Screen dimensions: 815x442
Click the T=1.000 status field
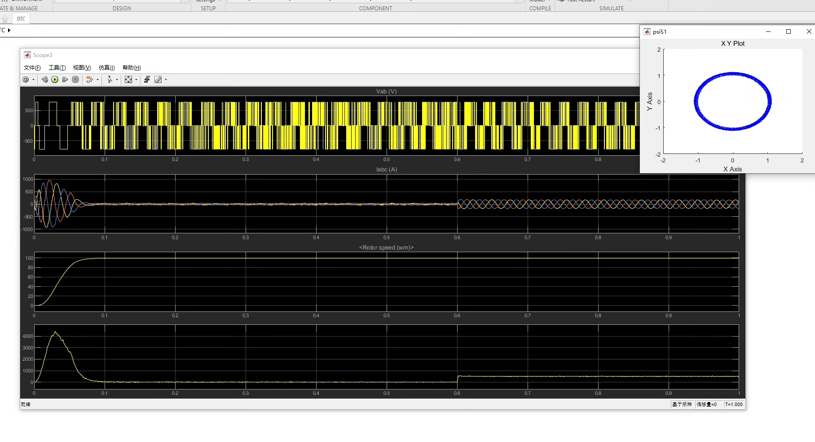tap(734, 404)
